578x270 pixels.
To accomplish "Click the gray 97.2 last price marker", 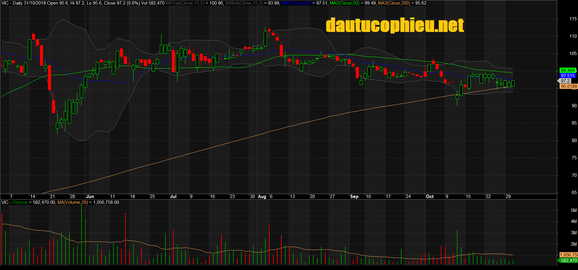I will 565,81.
